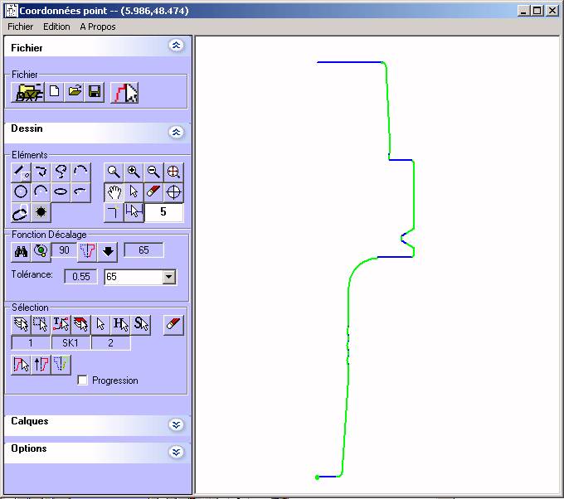Collapse the Dessin panel
This screenshot has width=564, height=499.
[176, 133]
